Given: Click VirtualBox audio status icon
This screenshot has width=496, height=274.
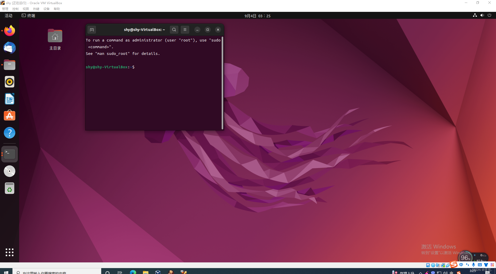Looking at the screenshot, I should coord(438,265).
